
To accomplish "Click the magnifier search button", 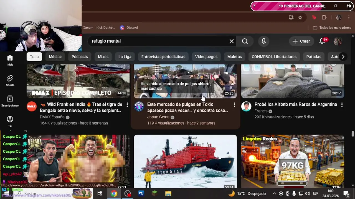I will [x=245, y=41].
